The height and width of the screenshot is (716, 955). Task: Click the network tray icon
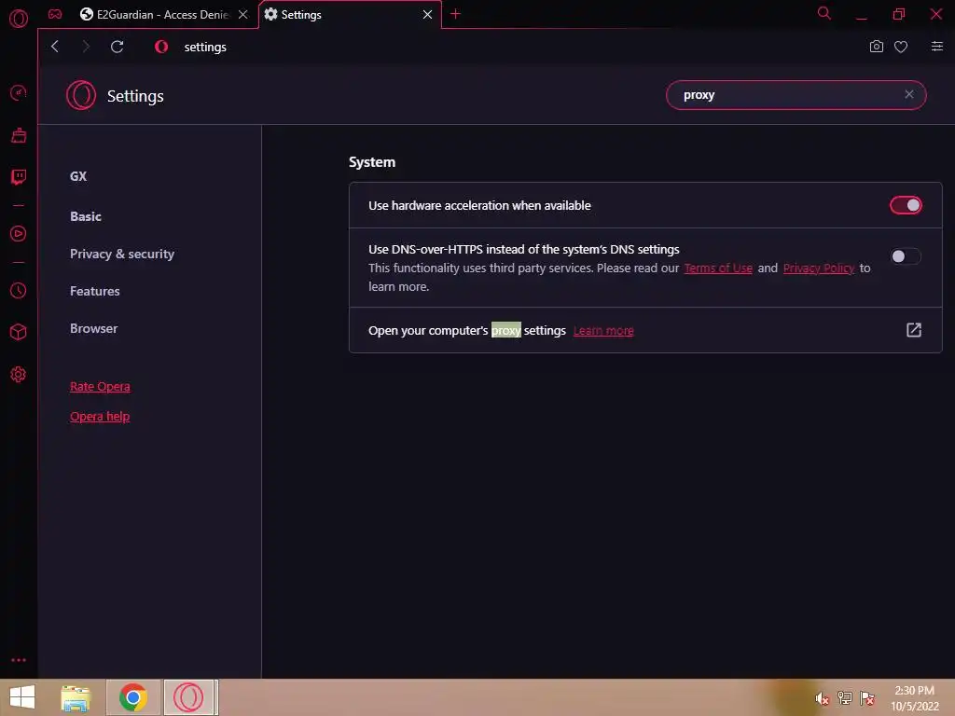(845, 698)
